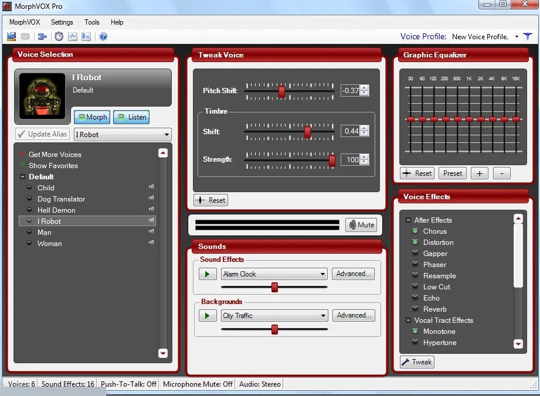This screenshot has height=396, width=540.
Task: Click the Pitch Shift slider handle
Action: point(281,91)
